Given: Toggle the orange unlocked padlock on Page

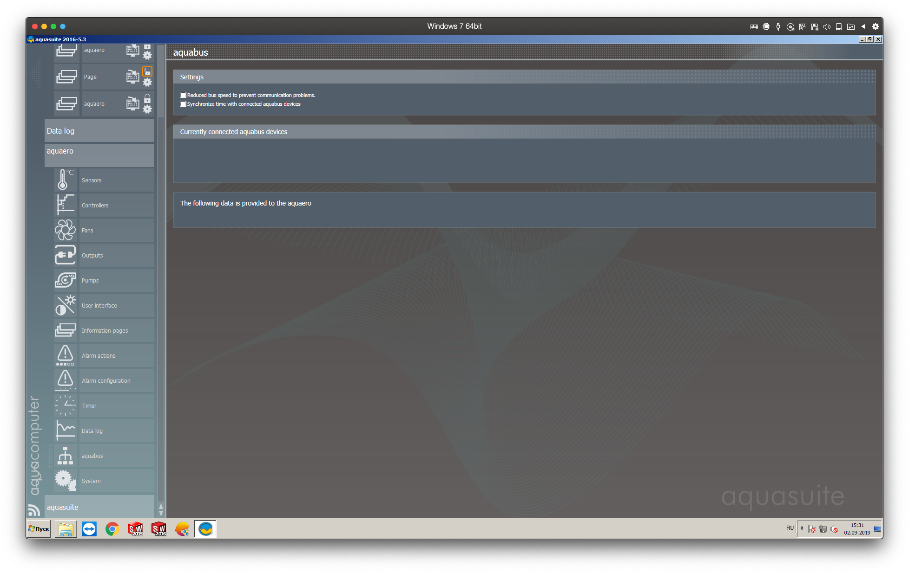Looking at the screenshot, I should click(147, 71).
